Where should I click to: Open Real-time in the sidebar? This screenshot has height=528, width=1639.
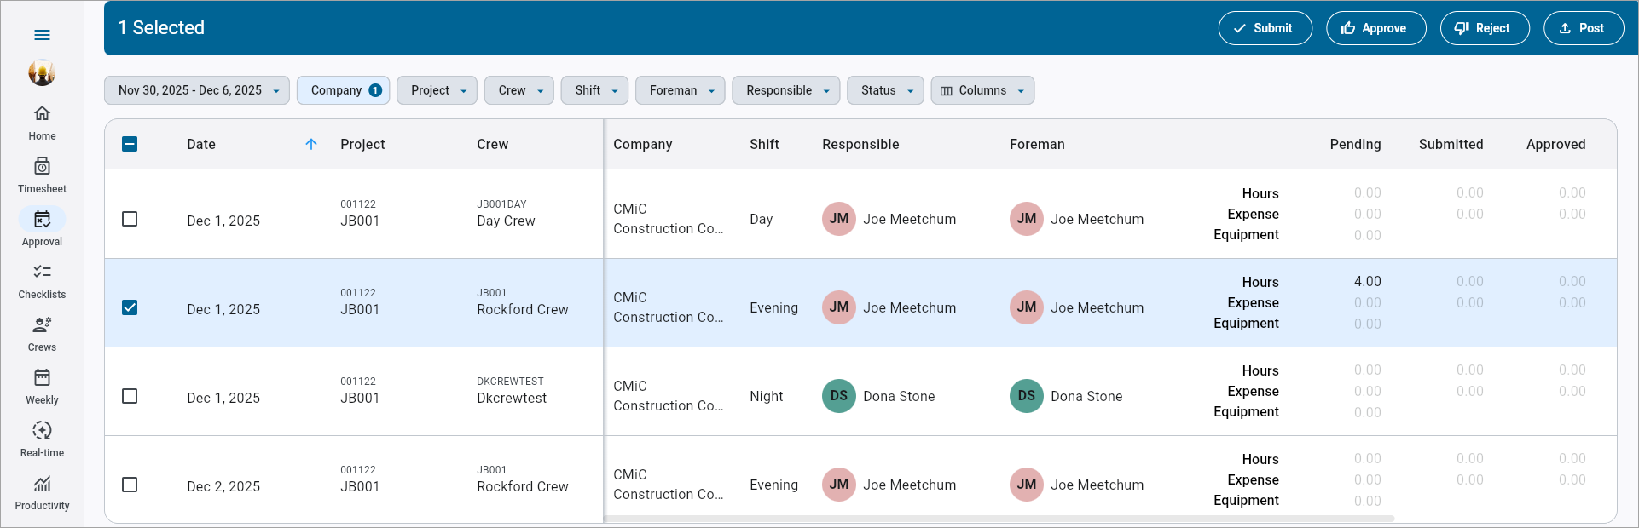coord(42,440)
